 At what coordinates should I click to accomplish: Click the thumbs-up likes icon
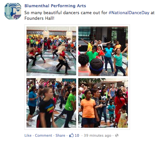71,135
